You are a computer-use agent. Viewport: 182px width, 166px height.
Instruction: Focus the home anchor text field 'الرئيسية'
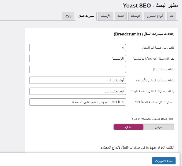(77, 59)
